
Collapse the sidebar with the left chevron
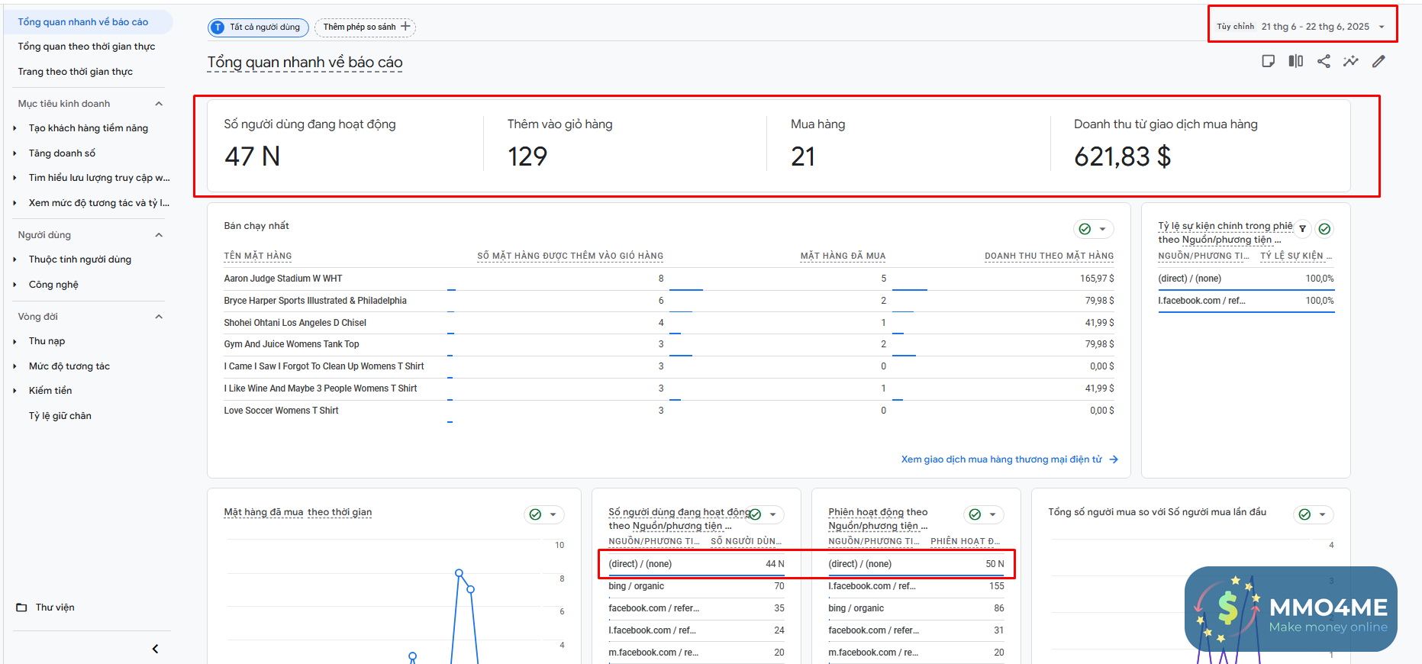pyautogui.click(x=155, y=649)
